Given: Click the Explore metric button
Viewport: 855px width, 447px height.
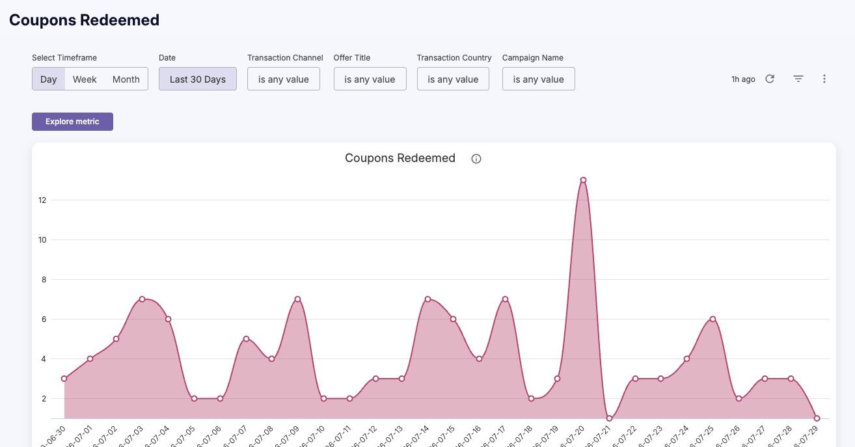Looking at the screenshot, I should pyautogui.click(x=72, y=122).
